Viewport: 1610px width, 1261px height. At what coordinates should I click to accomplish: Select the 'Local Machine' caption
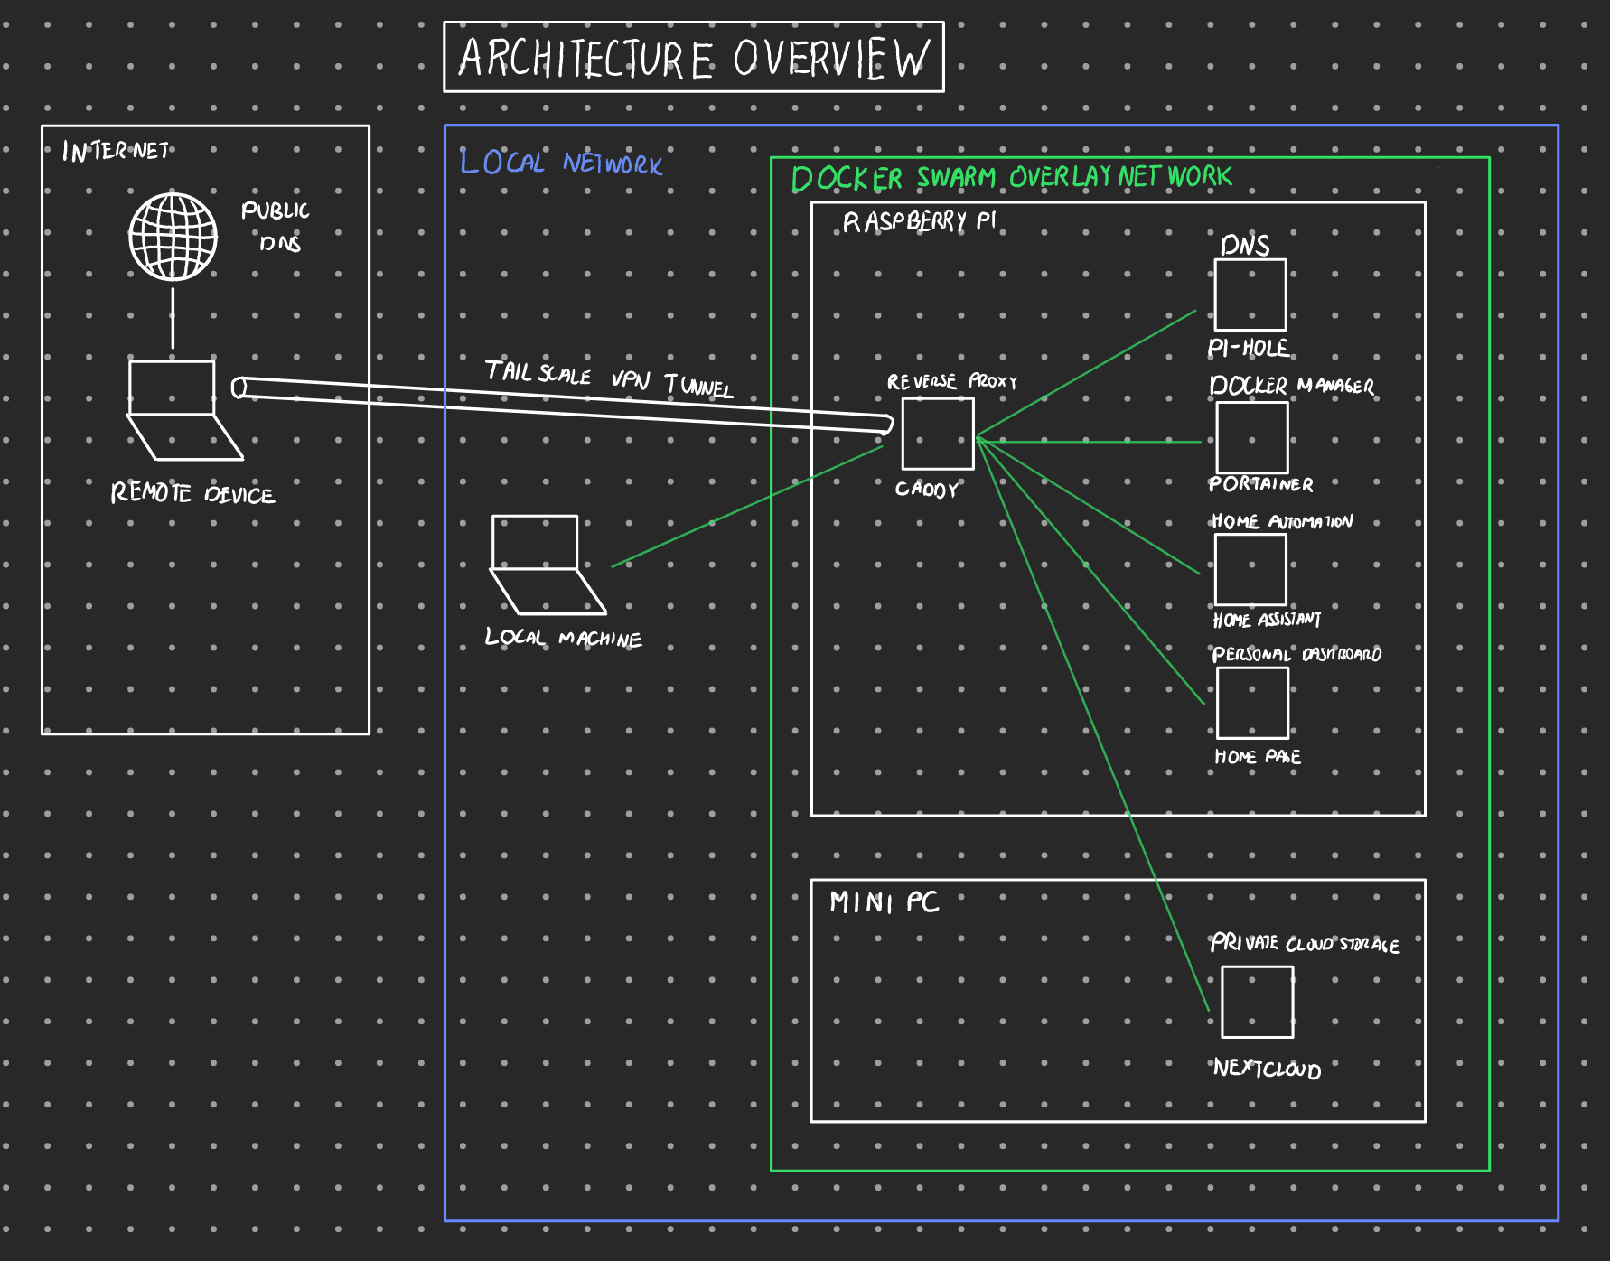[x=564, y=637]
